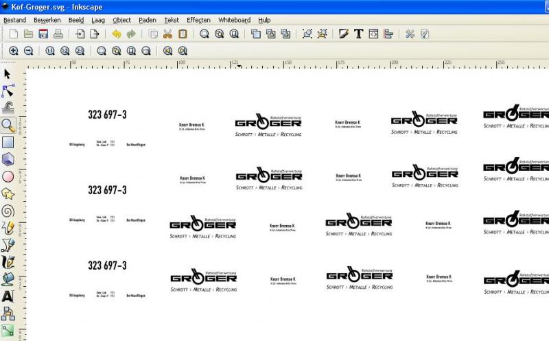Copy the selection with the copy icon
549x341 pixels.
pos(153,34)
